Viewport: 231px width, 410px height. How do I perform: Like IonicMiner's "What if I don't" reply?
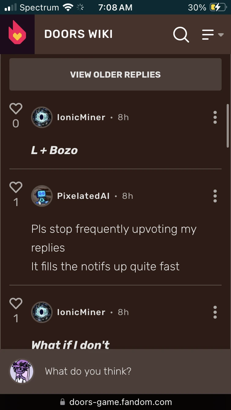coord(16,304)
